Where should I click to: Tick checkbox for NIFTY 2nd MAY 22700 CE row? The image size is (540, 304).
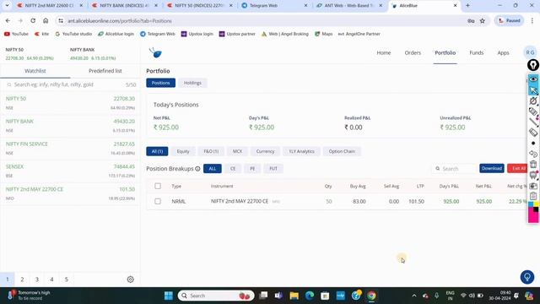click(x=158, y=201)
